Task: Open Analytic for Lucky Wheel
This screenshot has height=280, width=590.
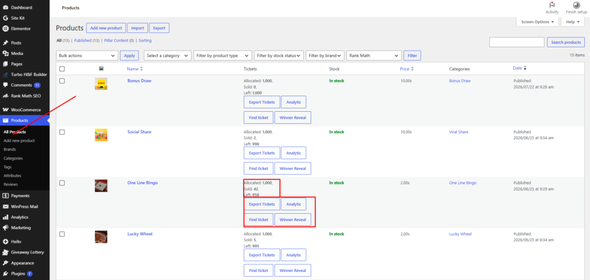Action: [293, 255]
